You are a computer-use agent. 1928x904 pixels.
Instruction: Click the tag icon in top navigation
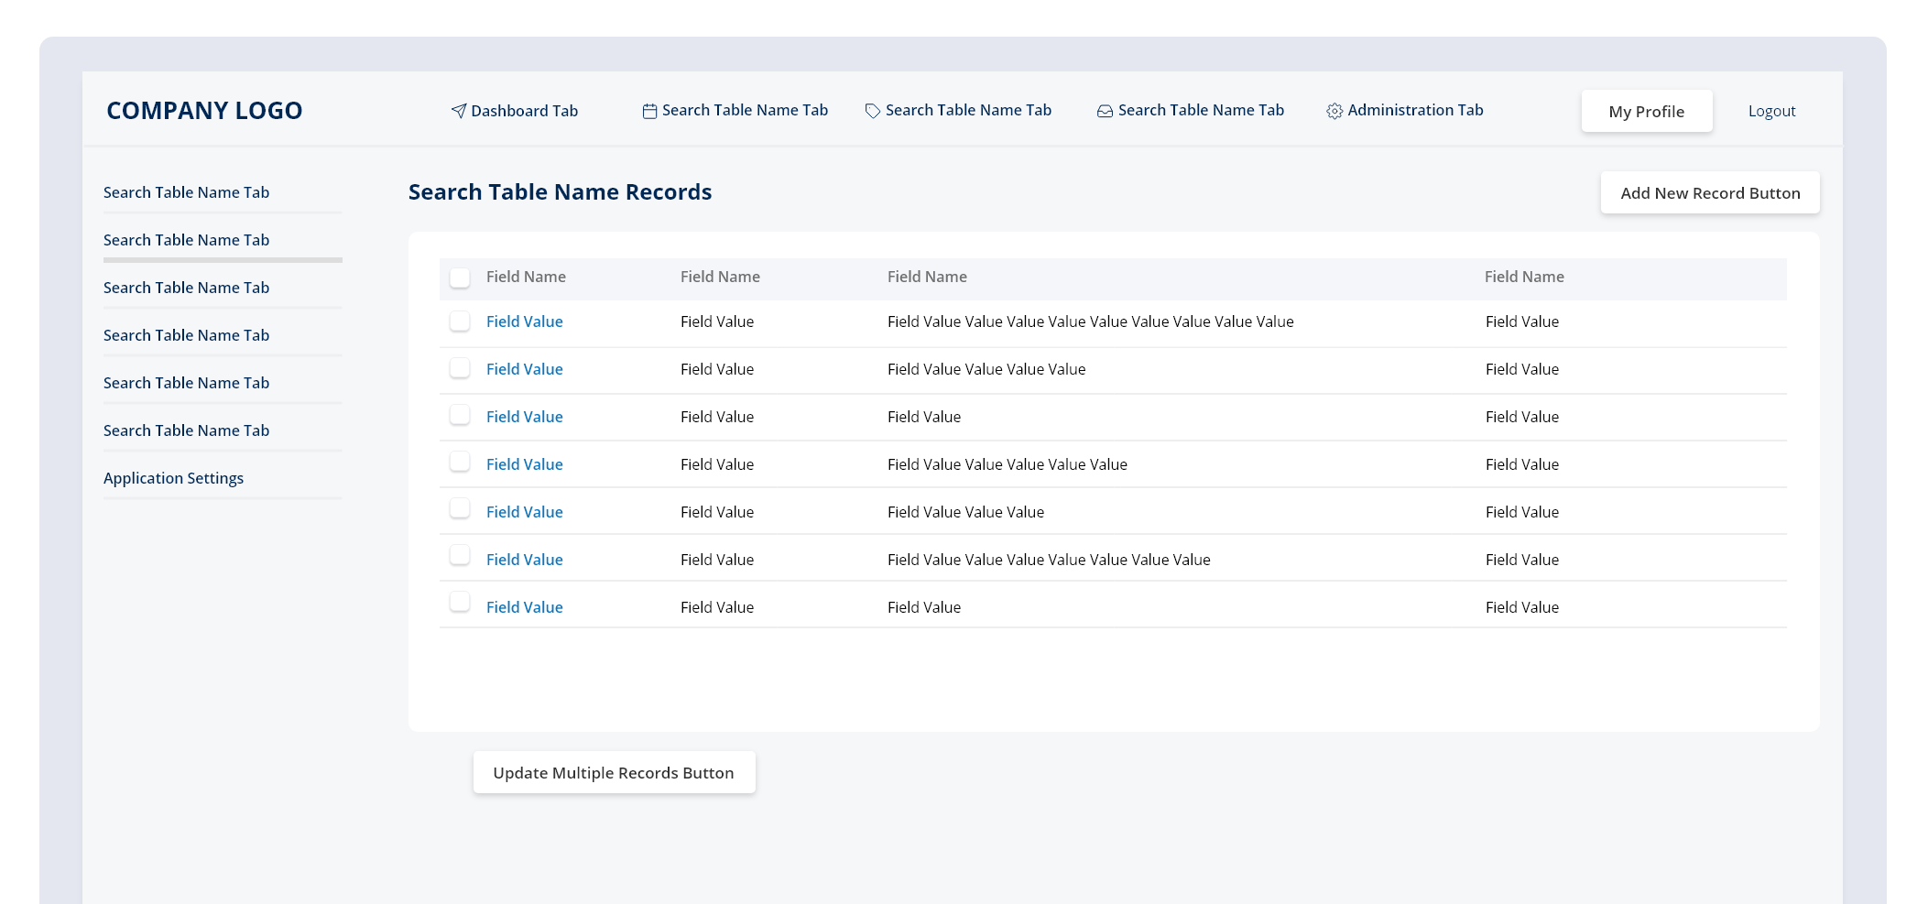[873, 111]
